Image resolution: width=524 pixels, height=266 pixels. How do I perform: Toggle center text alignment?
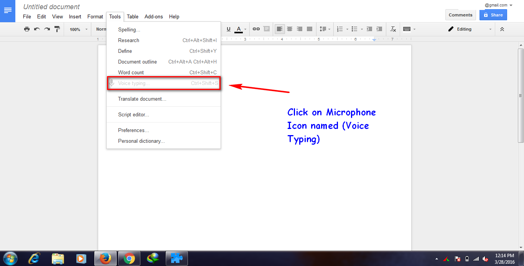point(289,29)
